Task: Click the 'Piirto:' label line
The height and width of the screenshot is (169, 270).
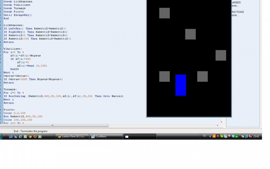Action: pos(9,110)
